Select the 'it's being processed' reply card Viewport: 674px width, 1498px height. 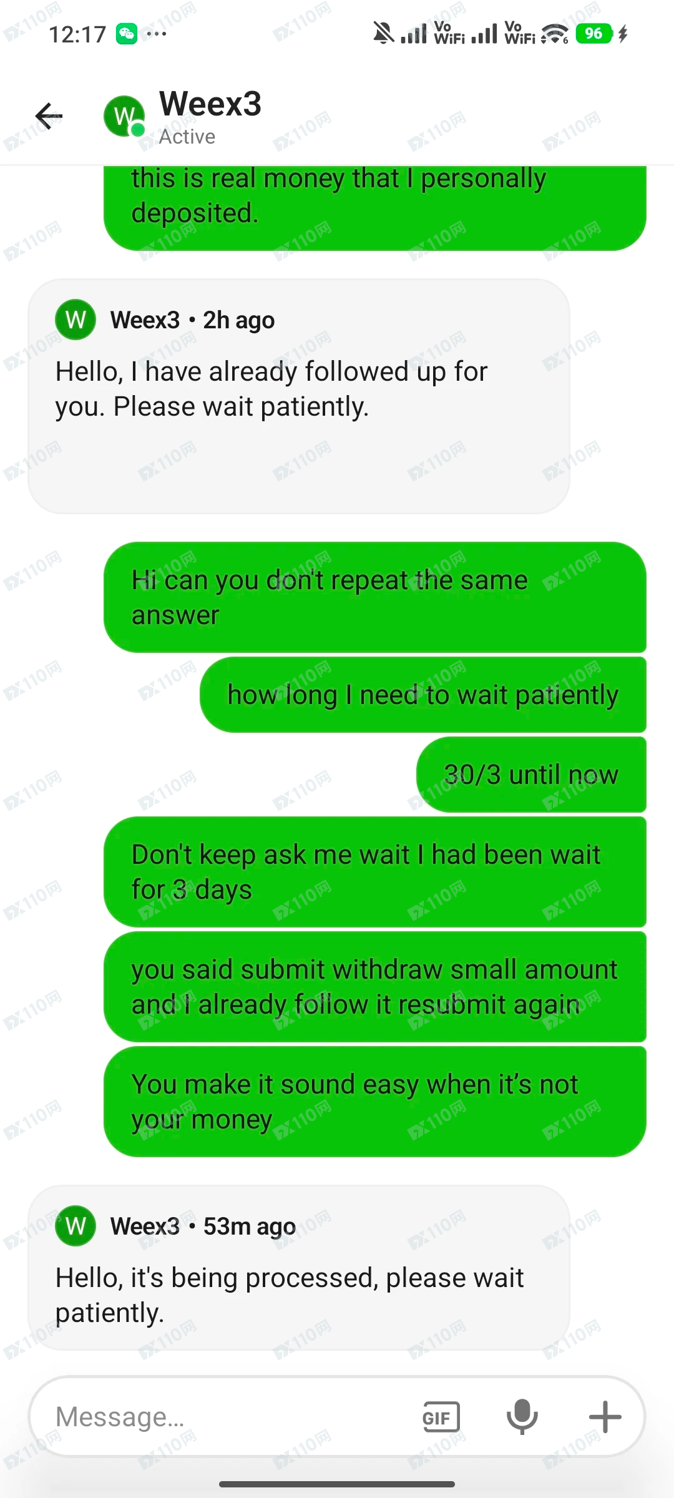click(299, 1268)
